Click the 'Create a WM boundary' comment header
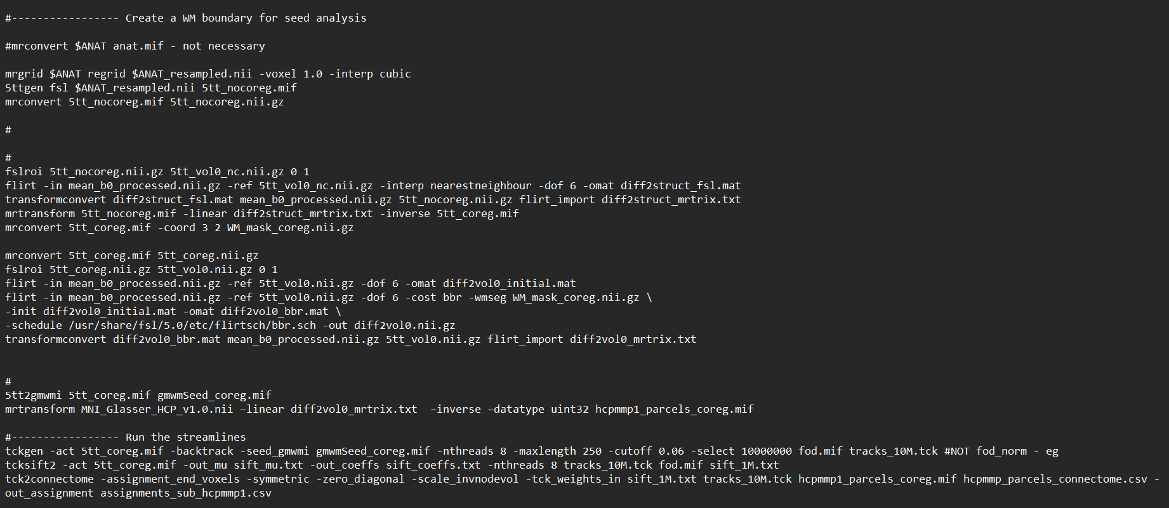The width and height of the screenshot is (1169, 508). tap(186, 18)
